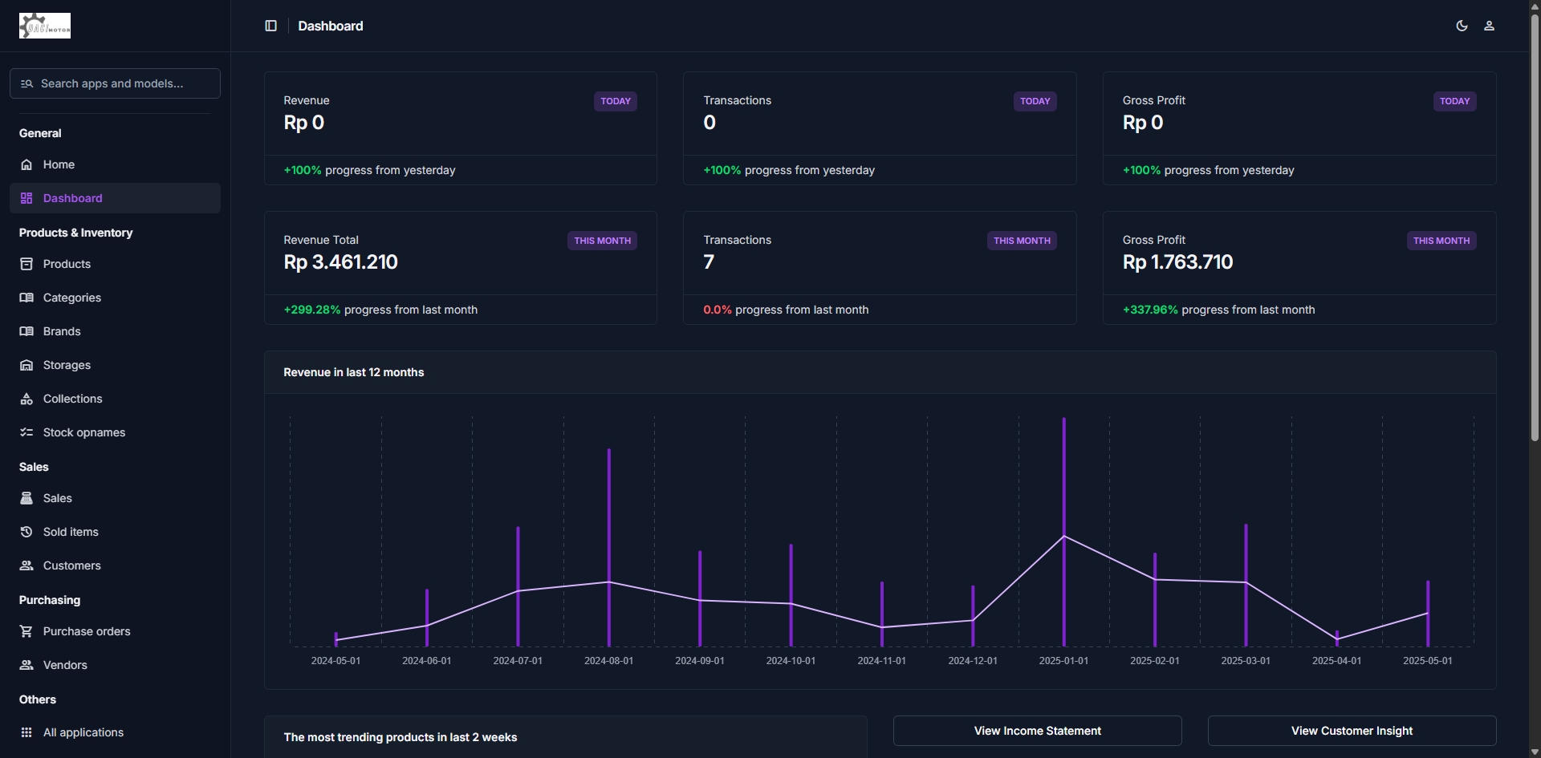The width and height of the screenshot is (1541, 758).
Task: Switch theme with the moon icon
Action: click(1462, 26)
